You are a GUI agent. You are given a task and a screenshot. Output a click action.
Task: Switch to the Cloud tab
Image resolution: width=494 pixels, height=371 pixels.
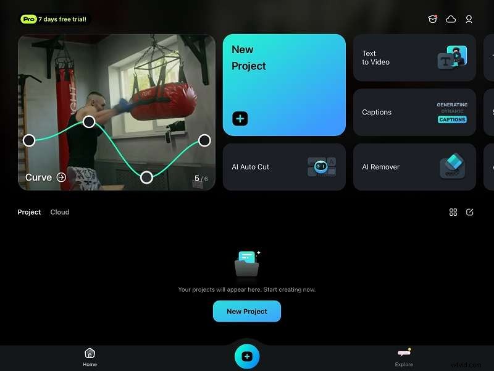point(60,212)
